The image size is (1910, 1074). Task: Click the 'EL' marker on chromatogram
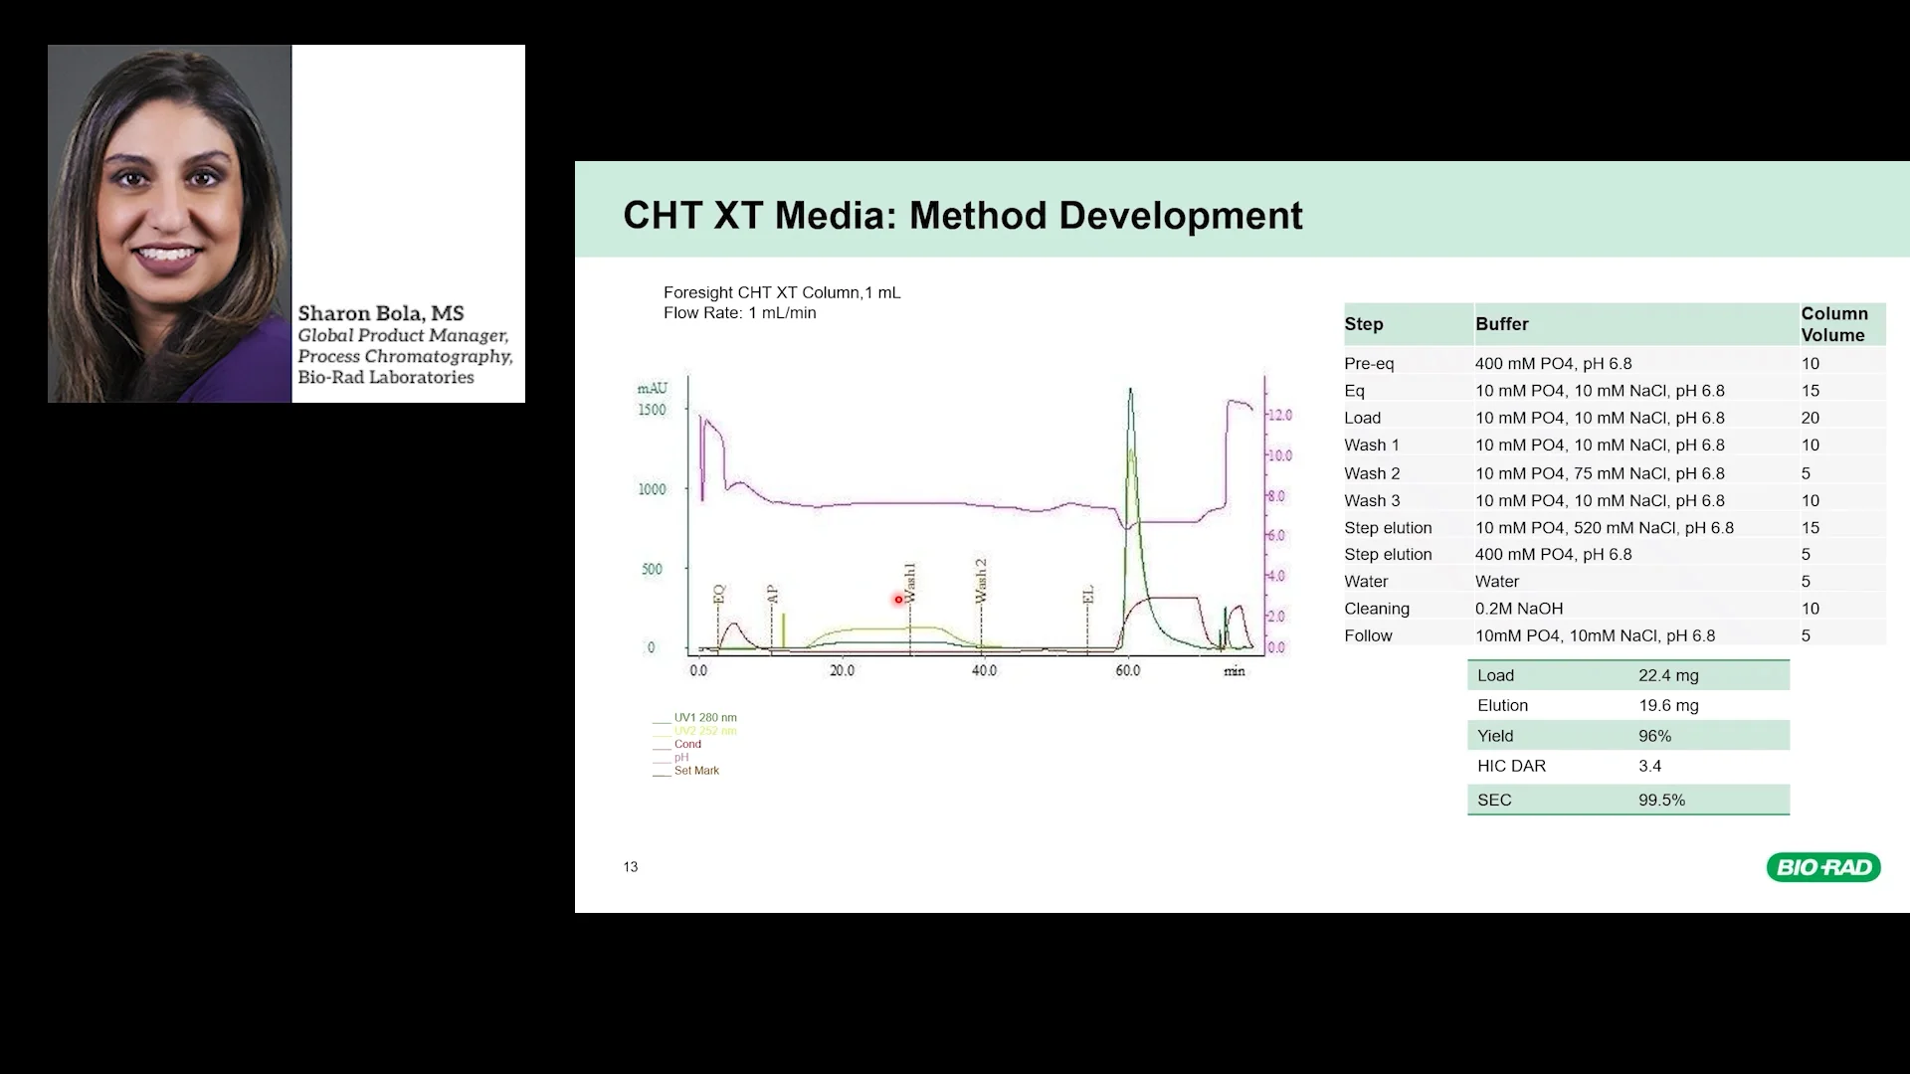point(1087,595)
